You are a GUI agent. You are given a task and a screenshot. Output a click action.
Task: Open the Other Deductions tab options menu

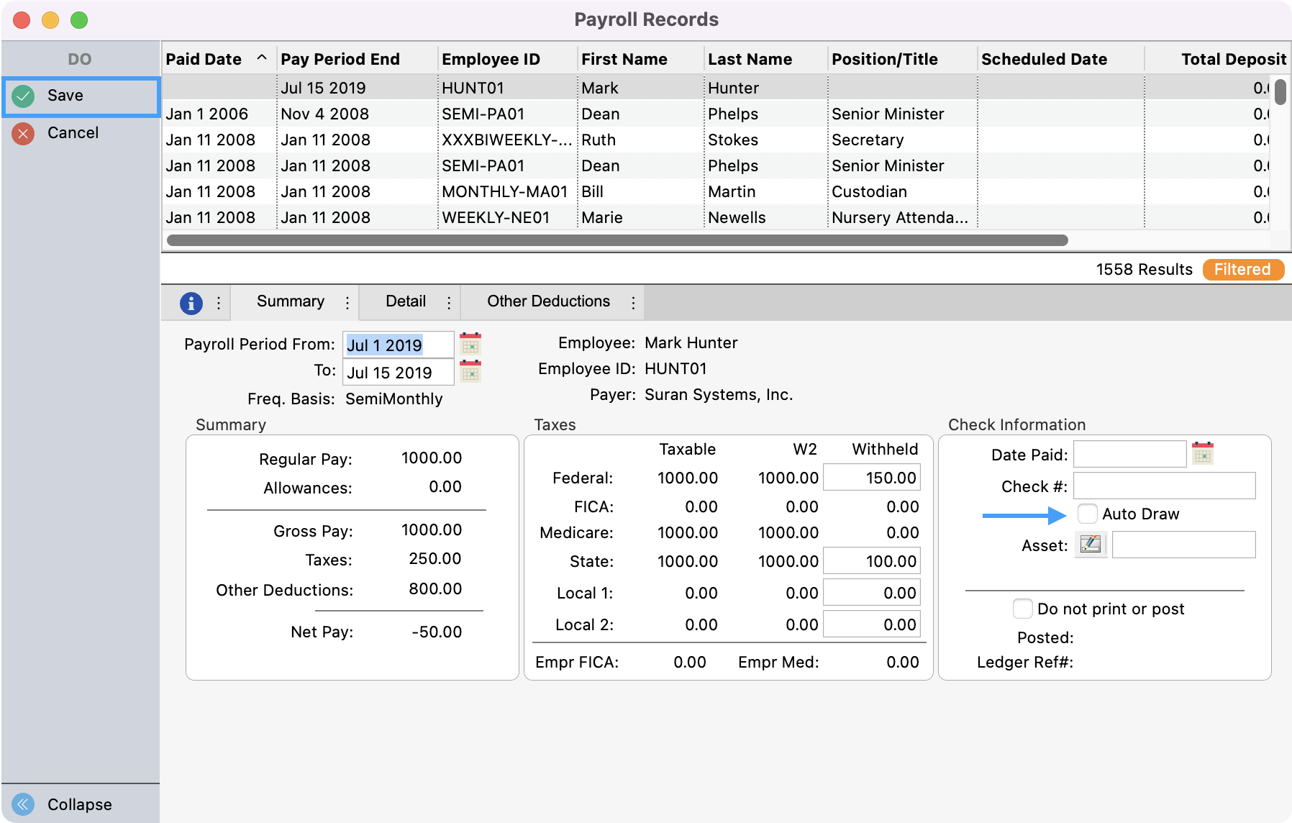tap(633, 303)
